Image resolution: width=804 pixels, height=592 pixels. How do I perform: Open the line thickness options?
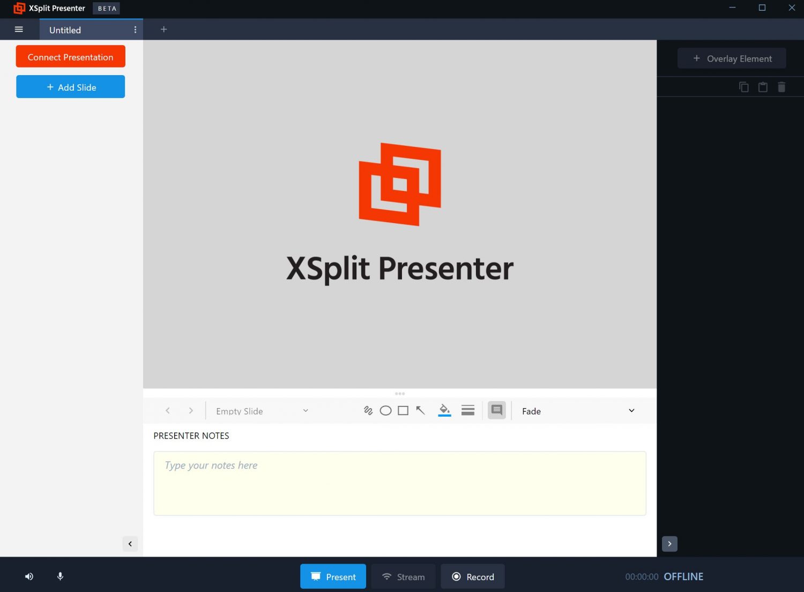468,411
